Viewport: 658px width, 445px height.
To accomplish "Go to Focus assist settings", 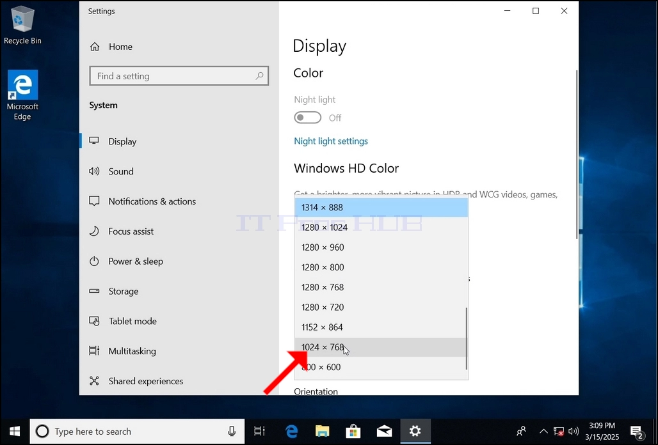I will tap(131, 231).
